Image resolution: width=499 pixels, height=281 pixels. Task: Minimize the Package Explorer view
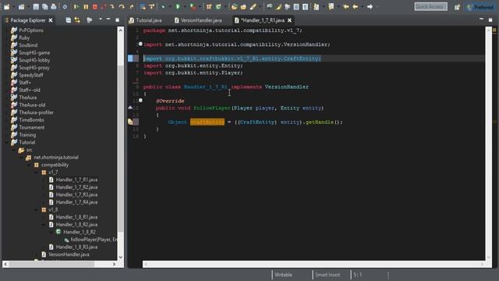[x=108, y=20]
